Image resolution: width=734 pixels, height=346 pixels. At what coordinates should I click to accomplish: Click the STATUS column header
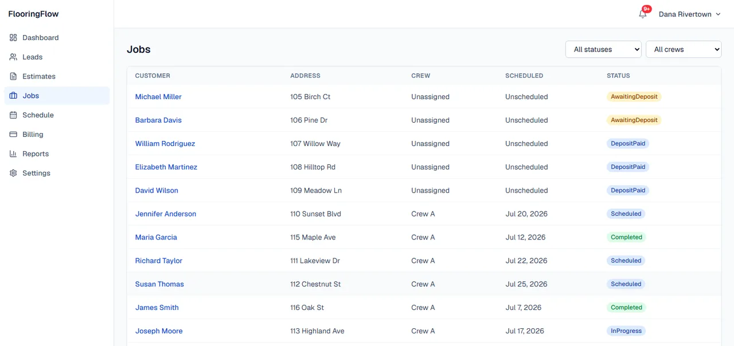618,76
